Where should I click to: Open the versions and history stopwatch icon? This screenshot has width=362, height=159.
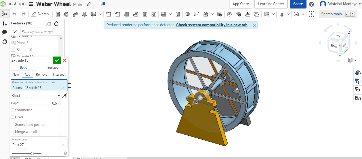point(5,41)
